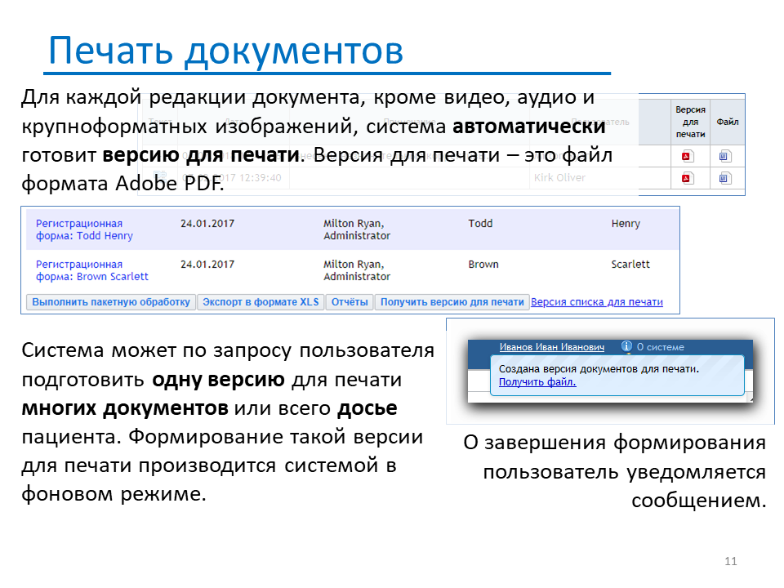The image size is (784, 588).
Task: Download Word file in first row
Action: click(725, 156)
